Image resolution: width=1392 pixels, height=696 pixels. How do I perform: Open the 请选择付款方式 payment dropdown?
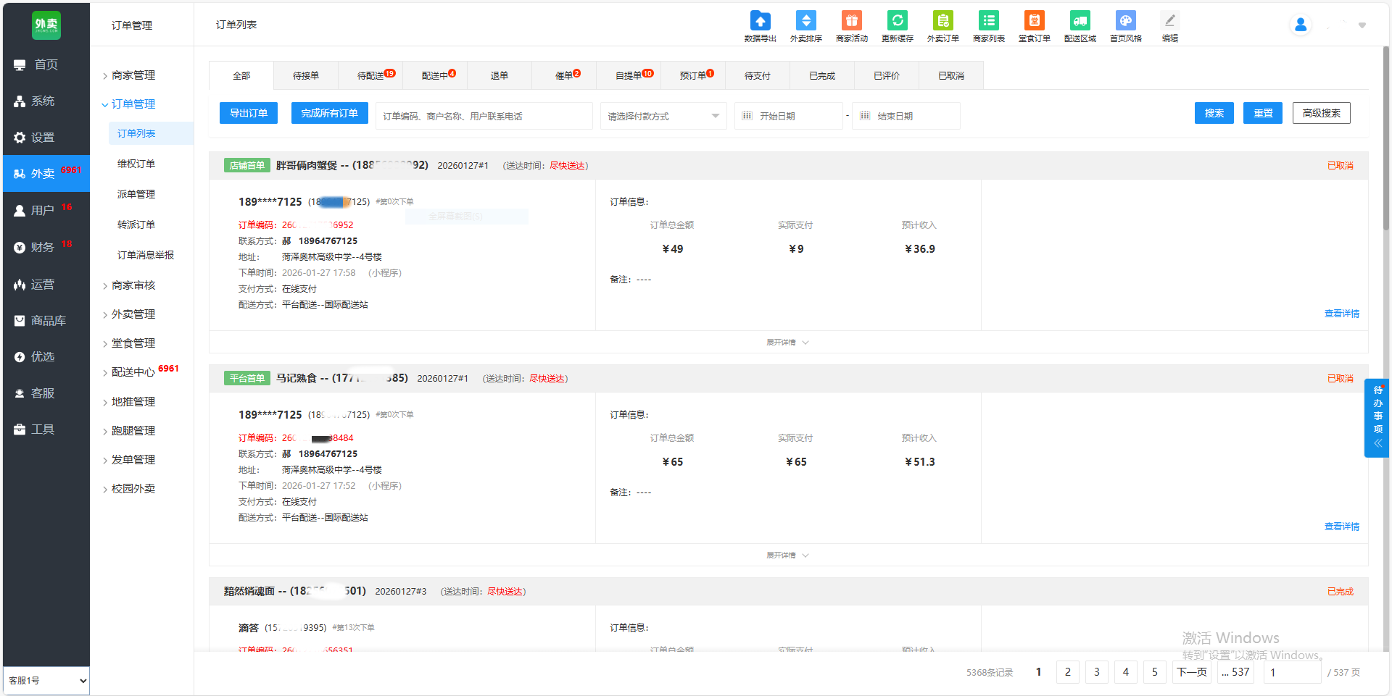point(663,116)
